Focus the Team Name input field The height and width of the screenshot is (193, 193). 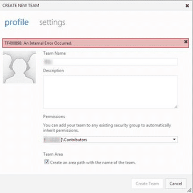[110, 62]
